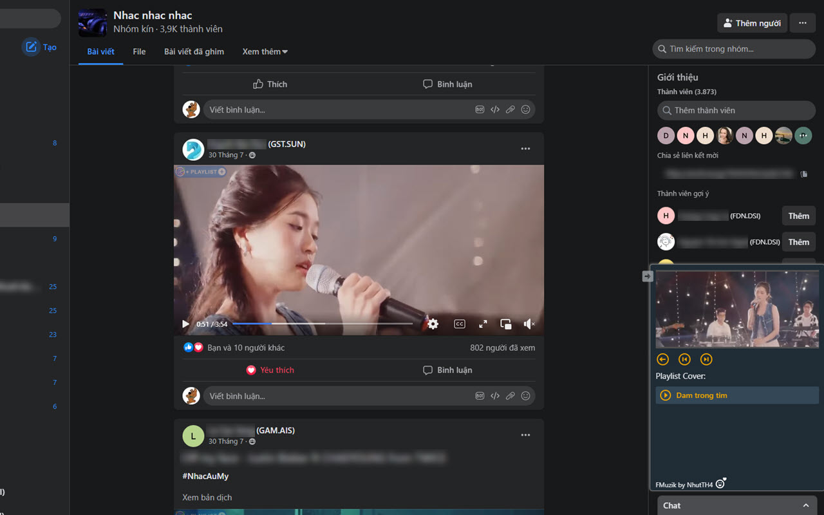The width and height of the screenshot is (824, 515).
Task: Click the back arrow in FMuzik panel
Action: pyautogui.click(x=662, y=359)
